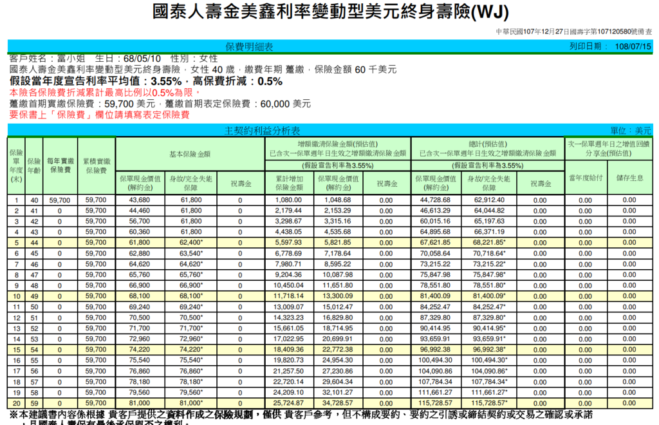Click the cell "1,080.00" in year 1
The image size is (659, 425).
tap(288, 200)
